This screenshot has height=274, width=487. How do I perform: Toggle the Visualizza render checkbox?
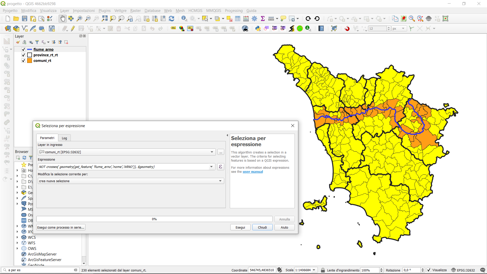pyautogui.click(x=429, y=270)
